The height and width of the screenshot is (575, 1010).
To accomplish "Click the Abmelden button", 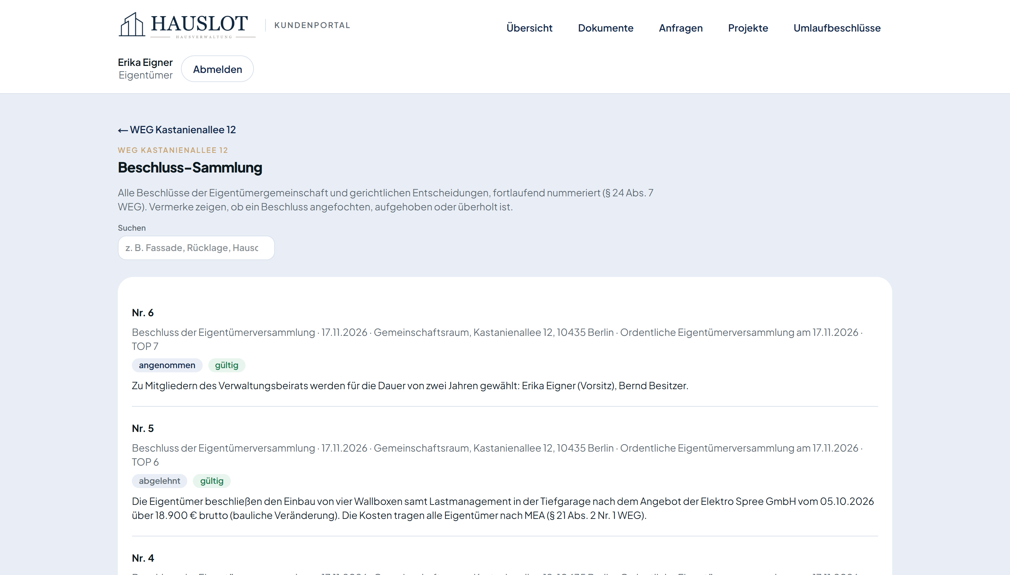I will pos(217,69).
